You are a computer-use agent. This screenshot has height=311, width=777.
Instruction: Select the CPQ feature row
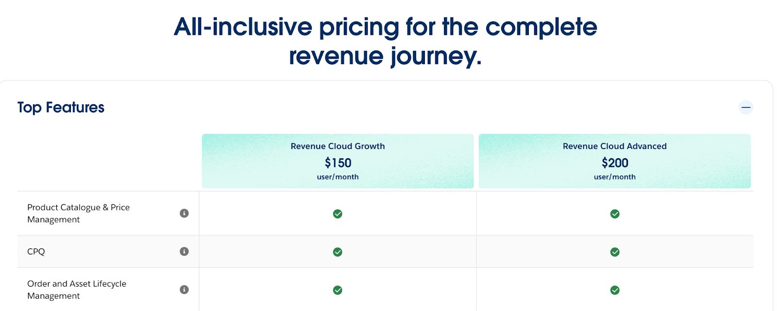click(36, 252)
